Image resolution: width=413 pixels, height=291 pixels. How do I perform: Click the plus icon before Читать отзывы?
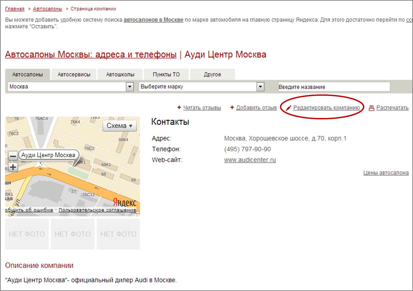[179, 107]
